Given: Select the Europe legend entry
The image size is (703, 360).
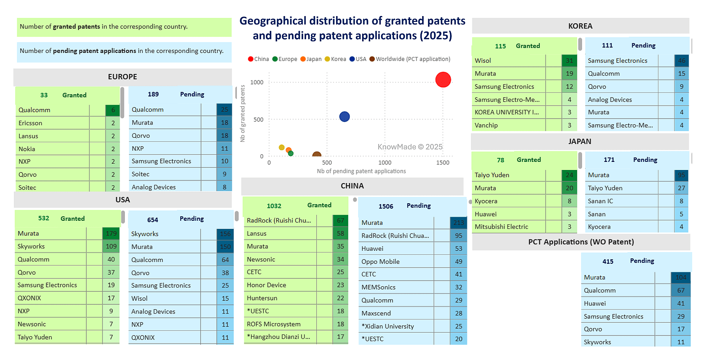Looking at the screenshot, I should tap(284, 59).
